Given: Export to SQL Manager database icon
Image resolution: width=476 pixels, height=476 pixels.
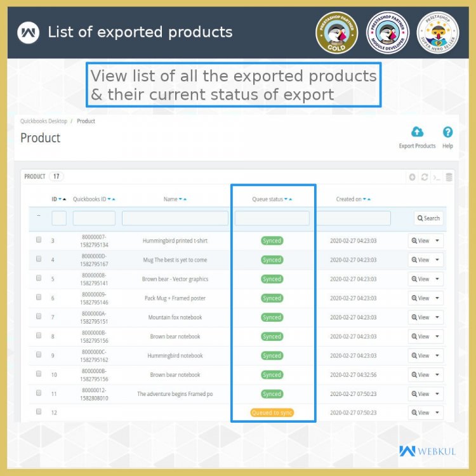Looking at the screenshot, I should 449,177.
